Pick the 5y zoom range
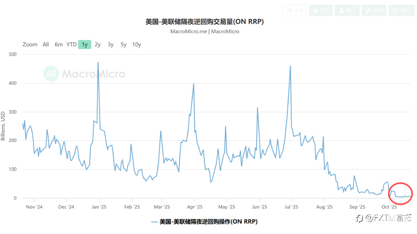 (x=123, y=45)
